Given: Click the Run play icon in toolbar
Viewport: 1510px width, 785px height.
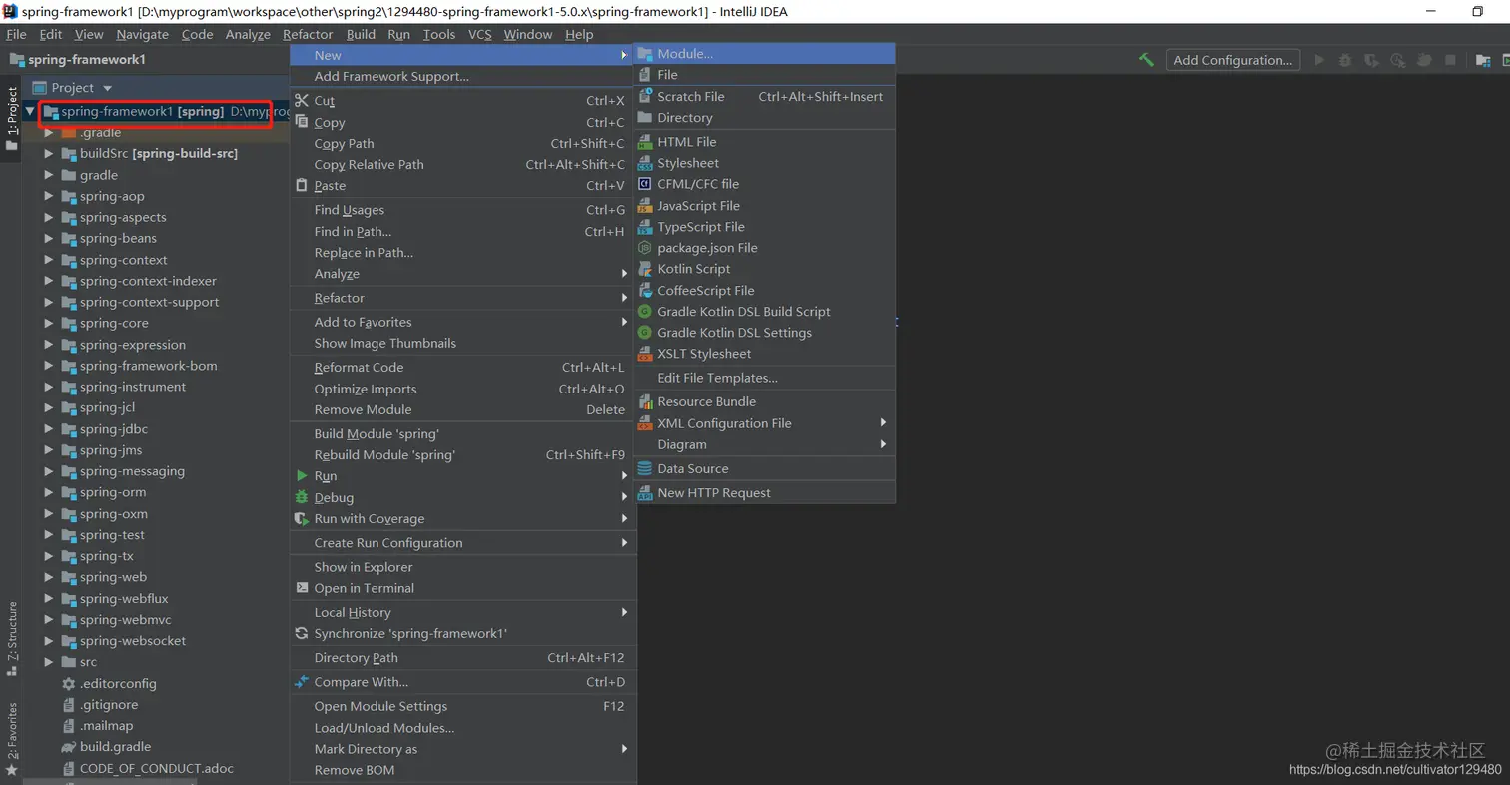Looking at the screenshot, I should tap(1319, 60).
